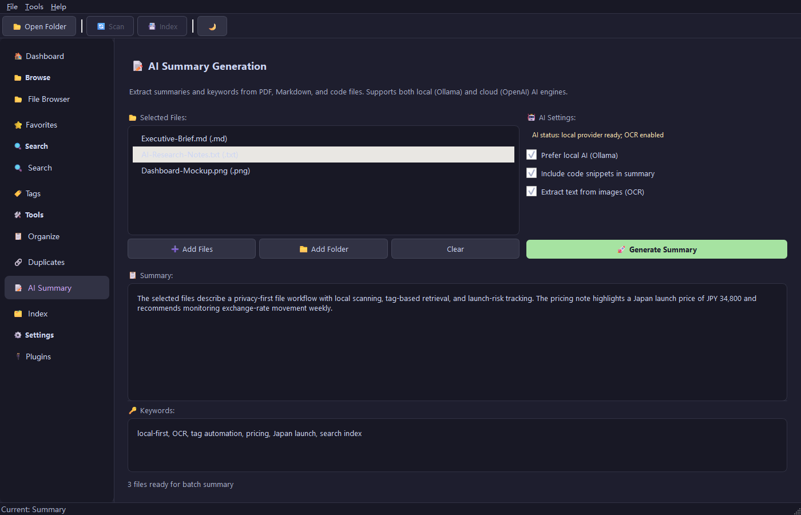
Task: Click the '3 files ready for batch summary' text
Action: point(181,484)
